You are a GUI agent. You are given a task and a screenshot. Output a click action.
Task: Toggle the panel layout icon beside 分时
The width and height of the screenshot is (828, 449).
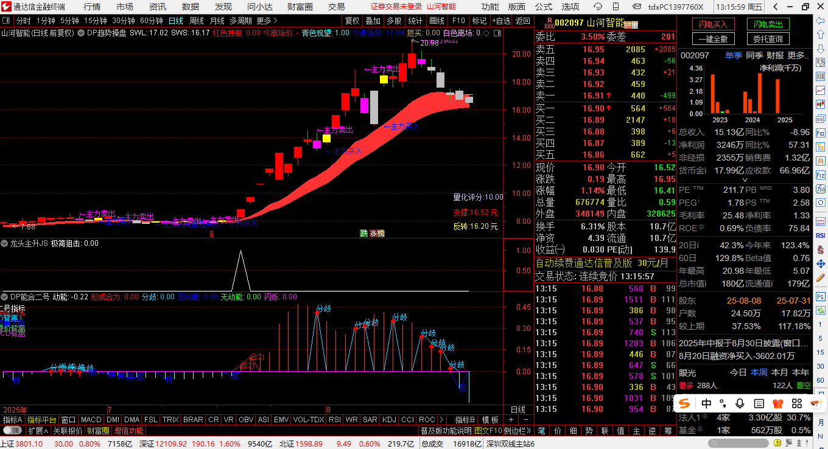tap(7, 20)
